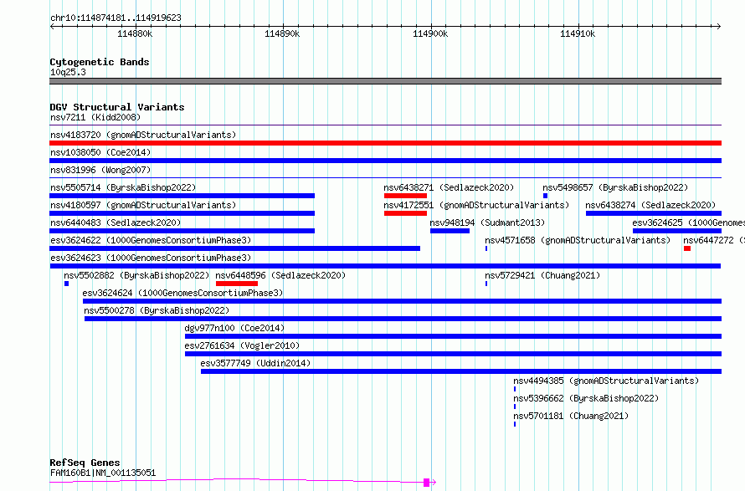The width and height of the screenshot is (745, 491).
Task: Click the 114890k ruler tick label
Action: (x=282, y=33)
